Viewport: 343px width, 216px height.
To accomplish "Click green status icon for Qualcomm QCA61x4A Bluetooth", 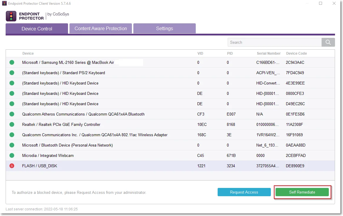I will point(12,114).
